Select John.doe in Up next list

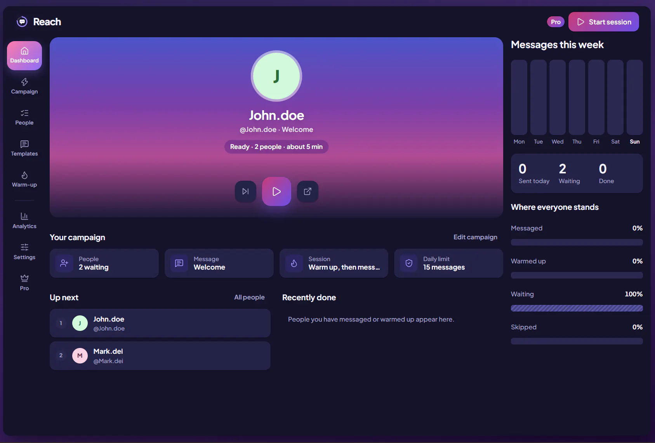coord(160,323)
